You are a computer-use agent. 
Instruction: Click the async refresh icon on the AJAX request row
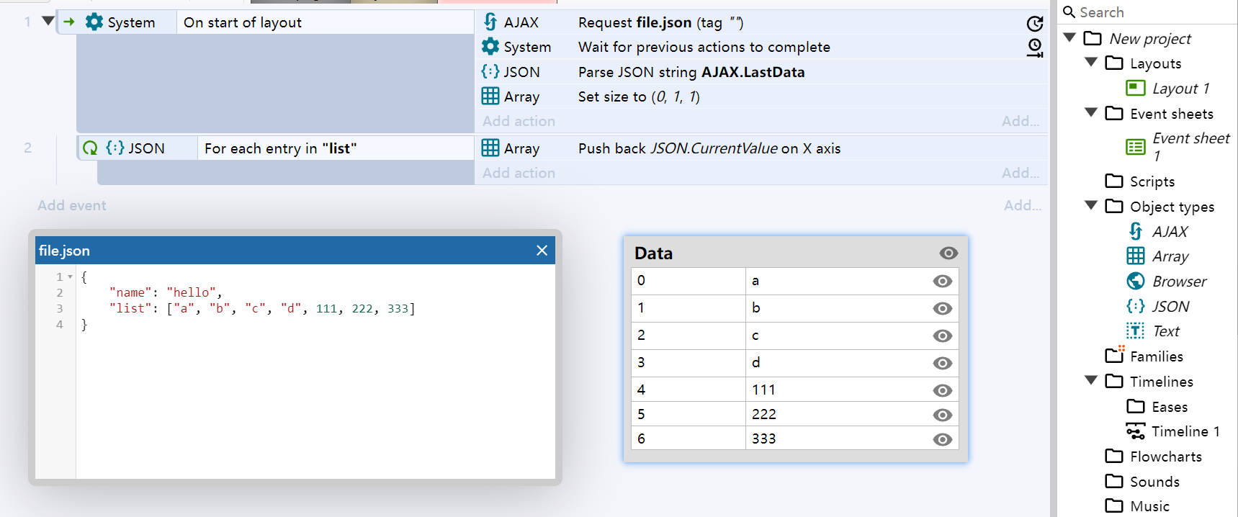point(1035,24)
